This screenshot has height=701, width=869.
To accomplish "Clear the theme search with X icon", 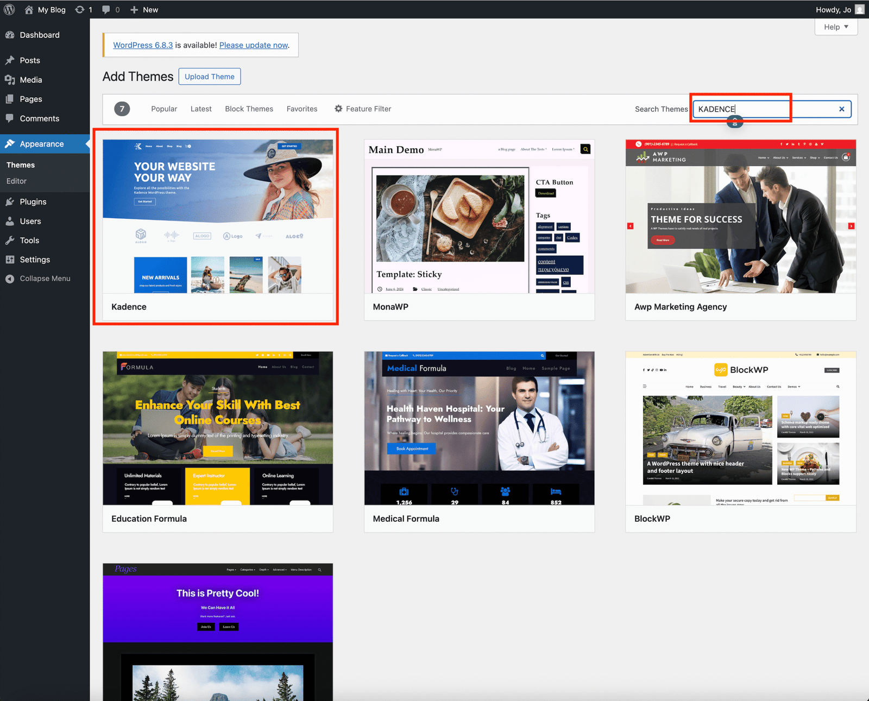I will coord(841,109).
